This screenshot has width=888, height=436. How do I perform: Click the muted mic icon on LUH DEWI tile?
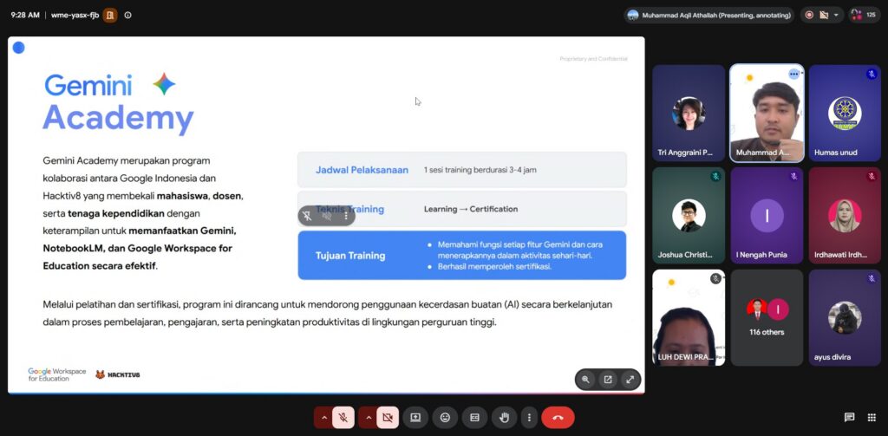[715, 278]
